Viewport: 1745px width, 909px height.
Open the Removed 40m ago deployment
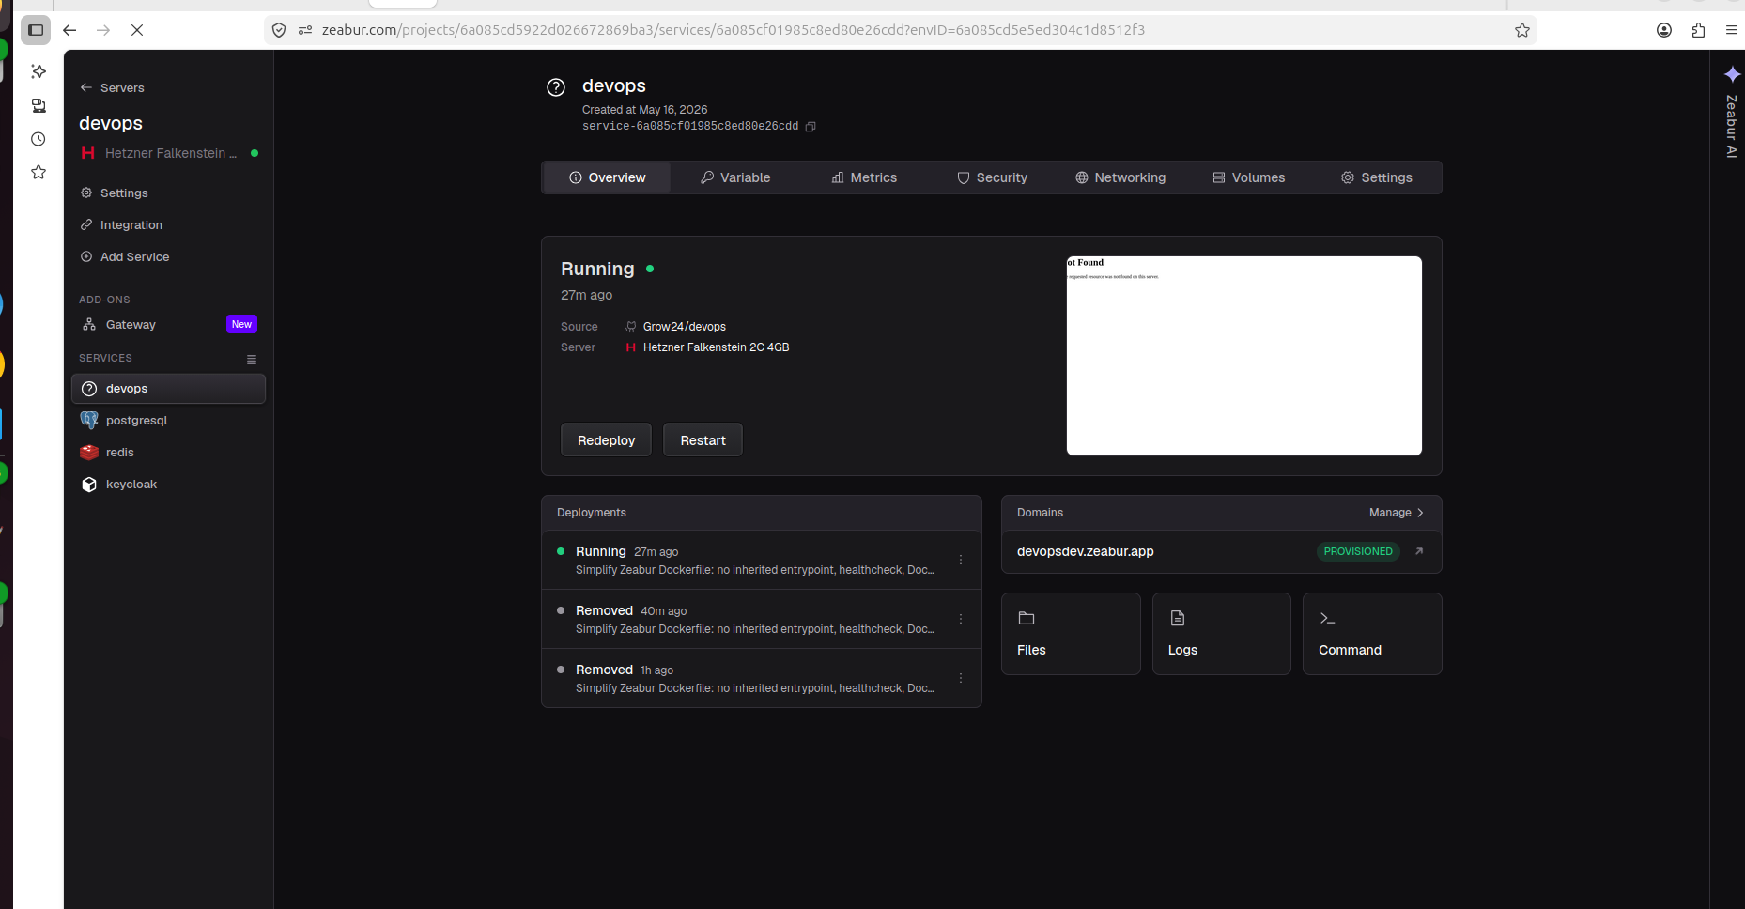[x=762, y=619]
